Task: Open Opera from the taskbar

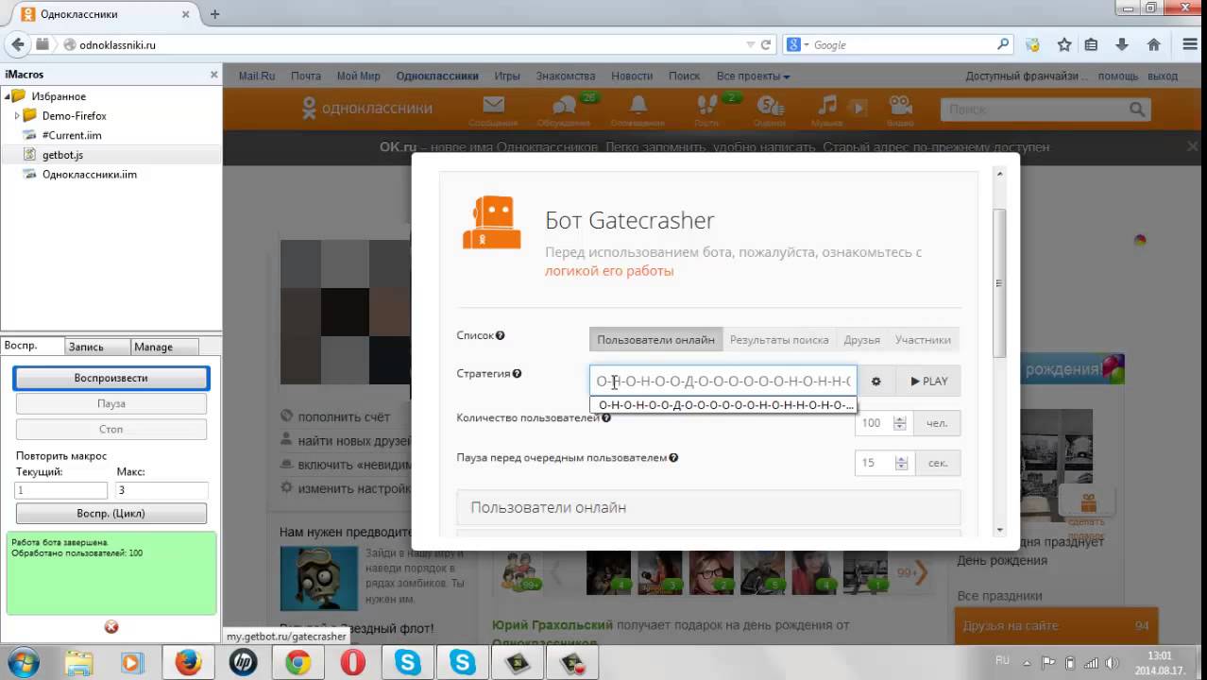Action: coord(352,663)
